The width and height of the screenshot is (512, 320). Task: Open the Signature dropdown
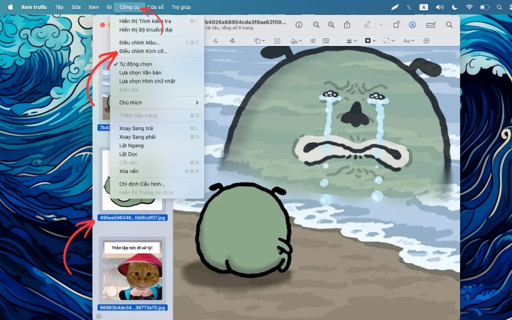click(296, 41)
